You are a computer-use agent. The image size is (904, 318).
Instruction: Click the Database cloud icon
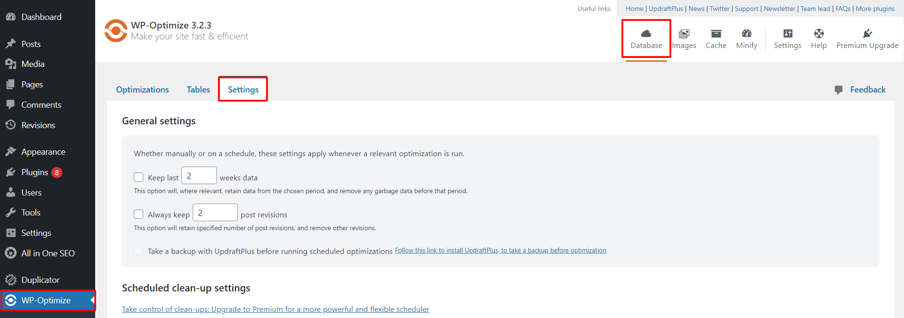click(646, 34)
